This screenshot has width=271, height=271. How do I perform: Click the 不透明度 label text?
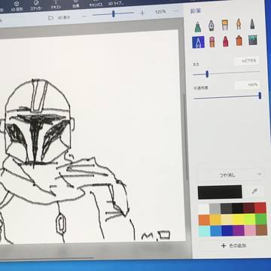click(x=200, y=88)
